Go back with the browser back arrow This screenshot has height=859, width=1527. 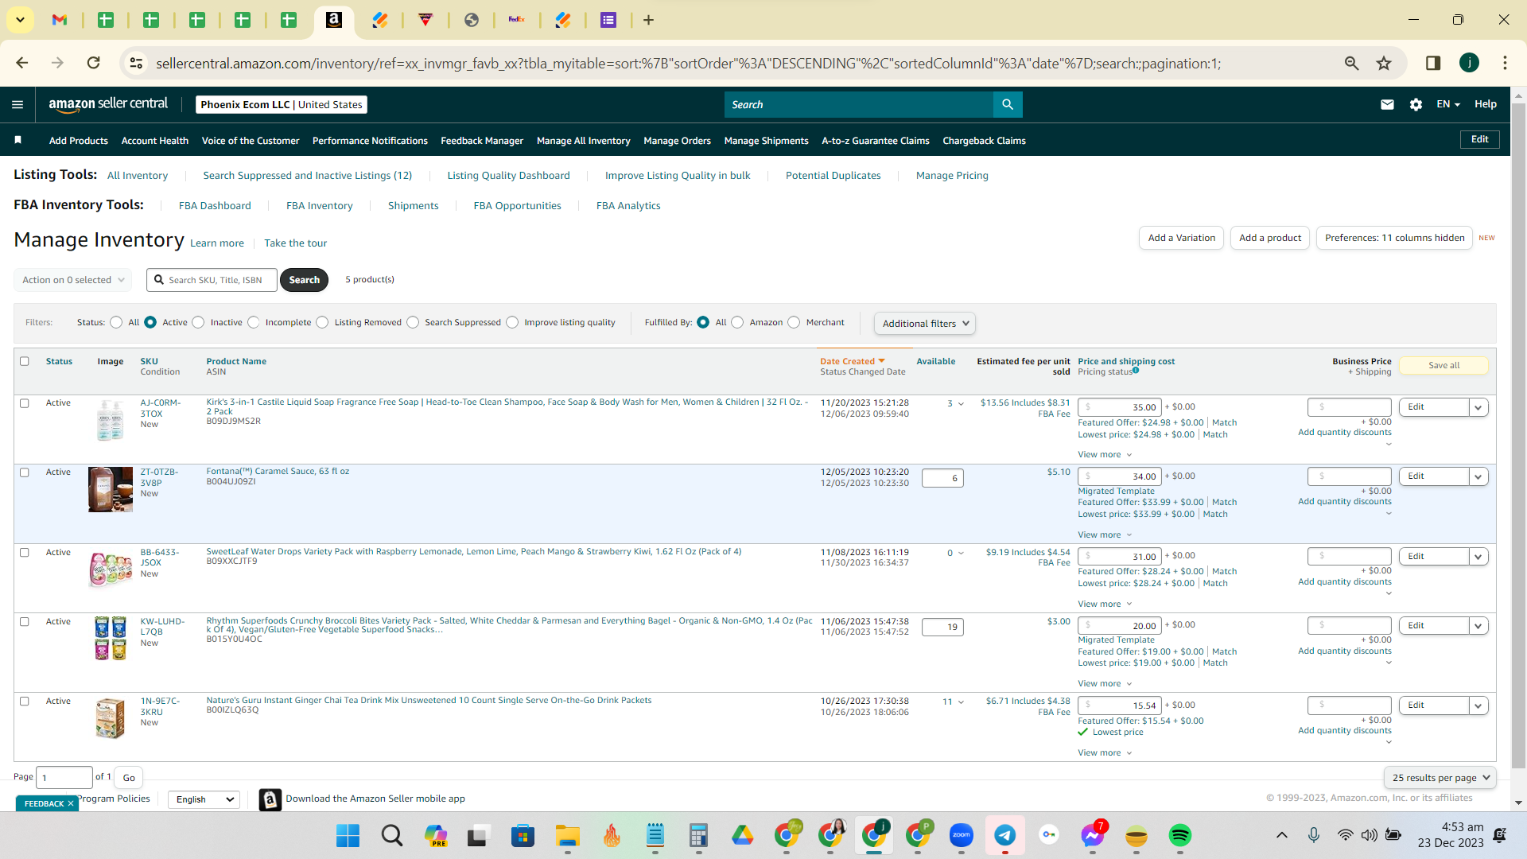(x=22, y=63)
